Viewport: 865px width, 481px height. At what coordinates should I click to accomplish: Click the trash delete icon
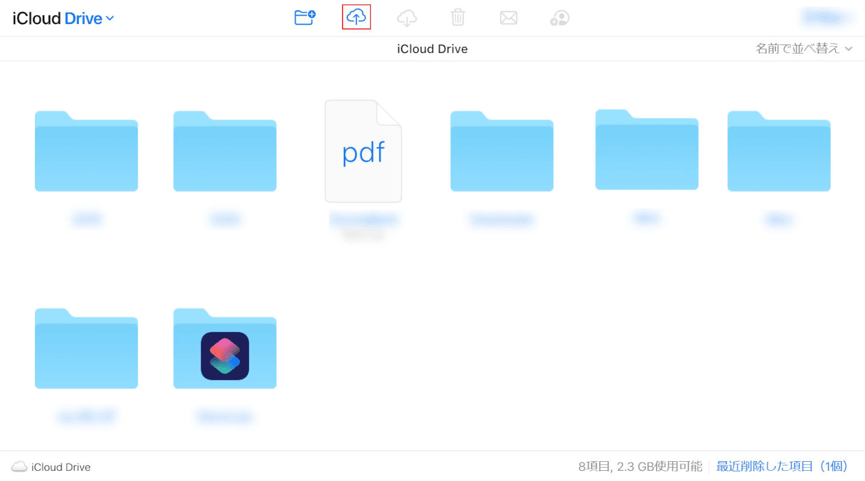click(x=458, y=18)
